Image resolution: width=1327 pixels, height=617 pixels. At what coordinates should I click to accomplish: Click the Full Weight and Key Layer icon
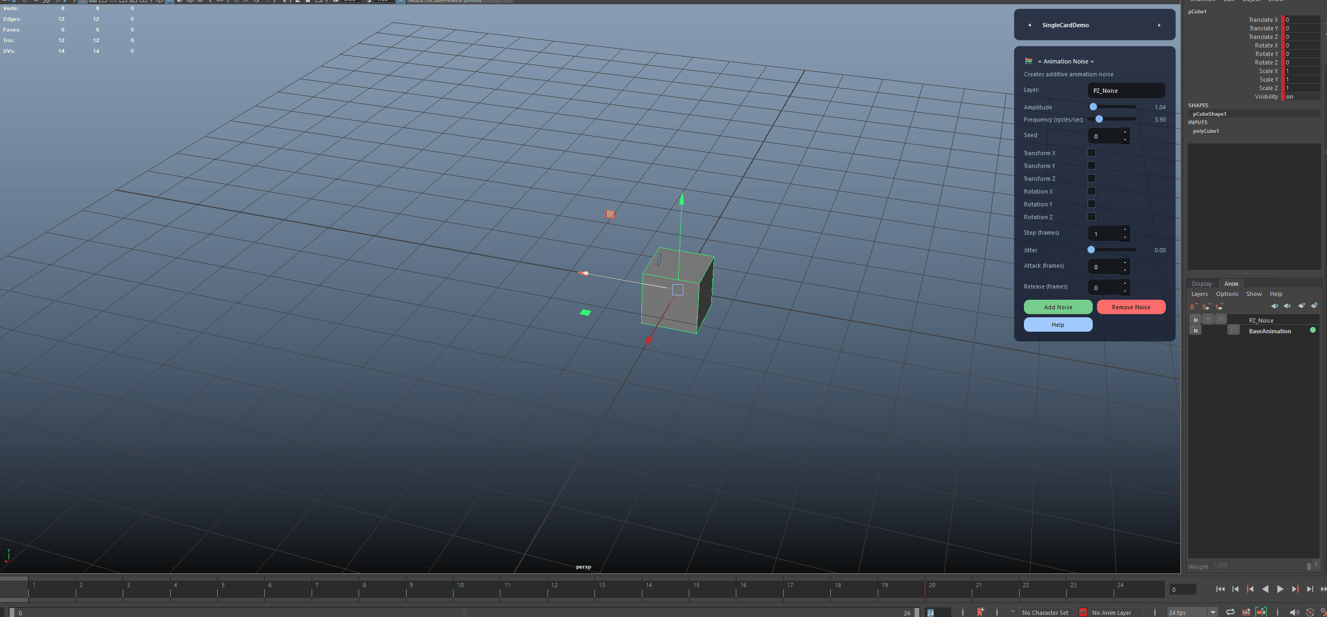[x=1219, y=306]
